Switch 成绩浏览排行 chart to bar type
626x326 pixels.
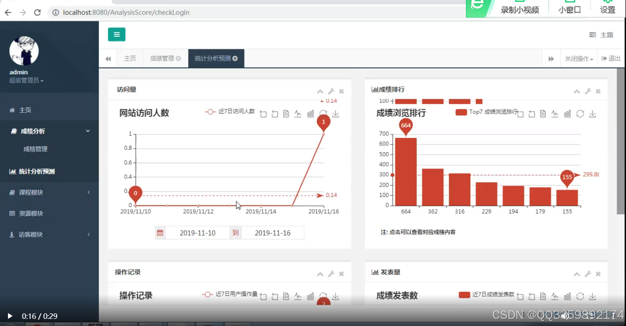coord(568,114)
